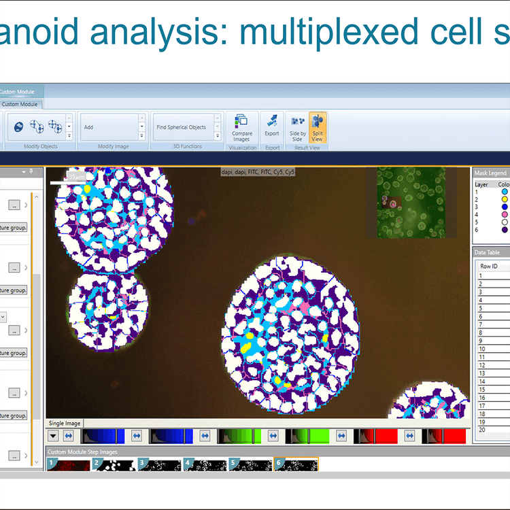Click auto-scale arrows before first green histogram

(x=205, y=435)
